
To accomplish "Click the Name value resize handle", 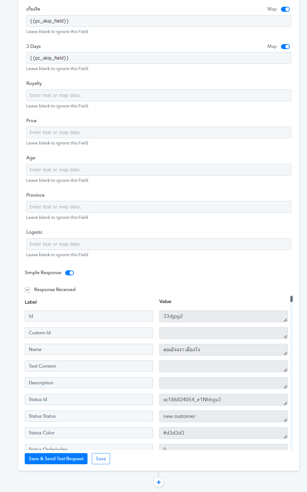I will coord(285,353).
